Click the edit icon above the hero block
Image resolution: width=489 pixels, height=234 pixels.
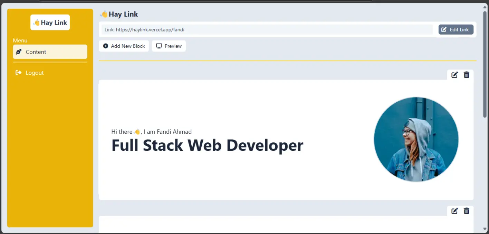pos(454,75)
